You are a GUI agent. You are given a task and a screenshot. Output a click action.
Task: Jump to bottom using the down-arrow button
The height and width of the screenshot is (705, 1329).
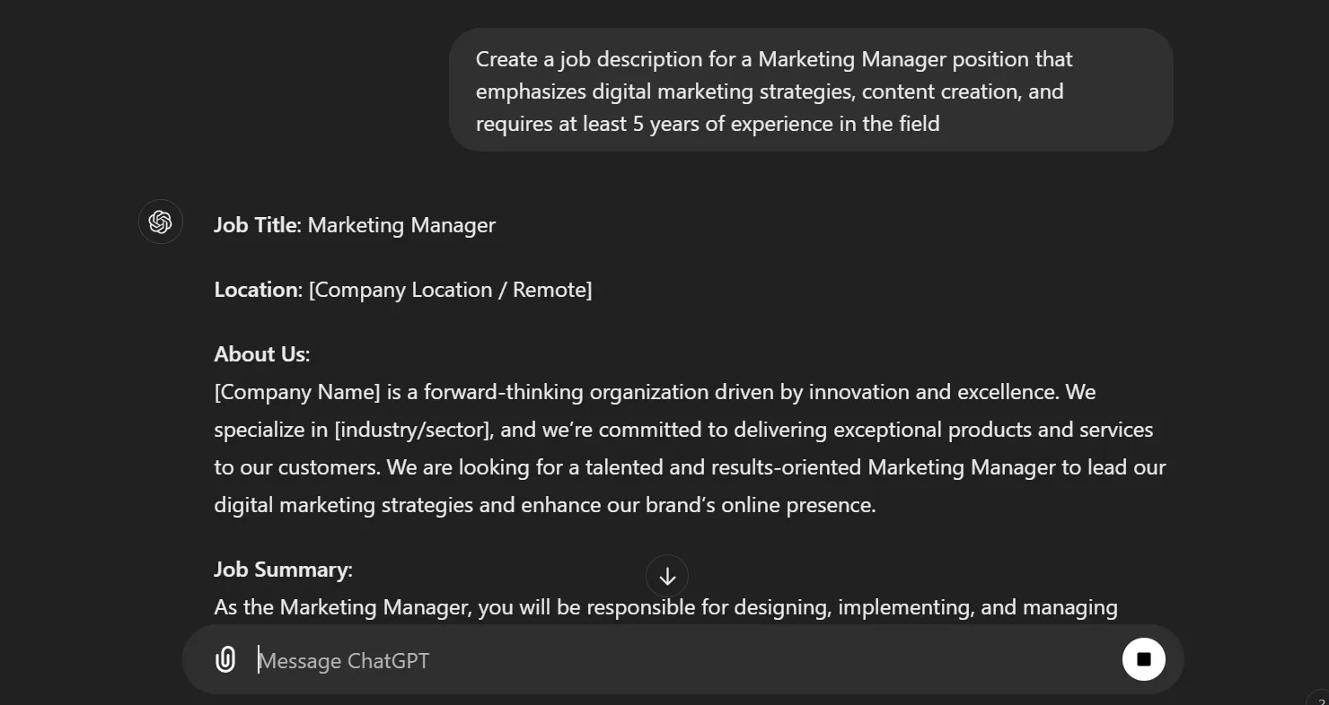(x=666, y=577)
